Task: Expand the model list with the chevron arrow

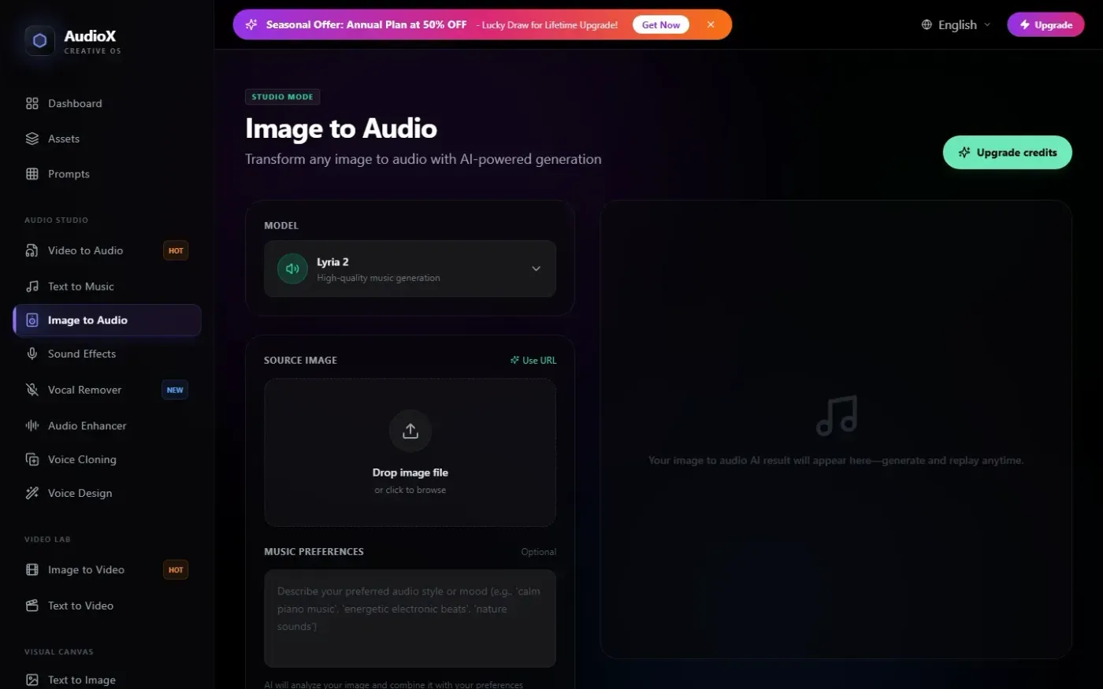Action: point(536,269)
